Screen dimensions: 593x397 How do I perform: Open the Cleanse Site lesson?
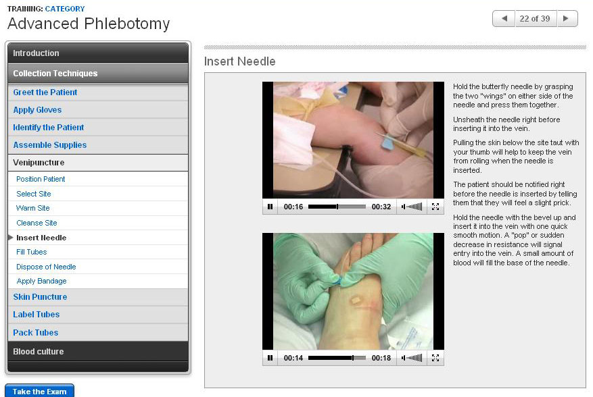pos(37,223)
